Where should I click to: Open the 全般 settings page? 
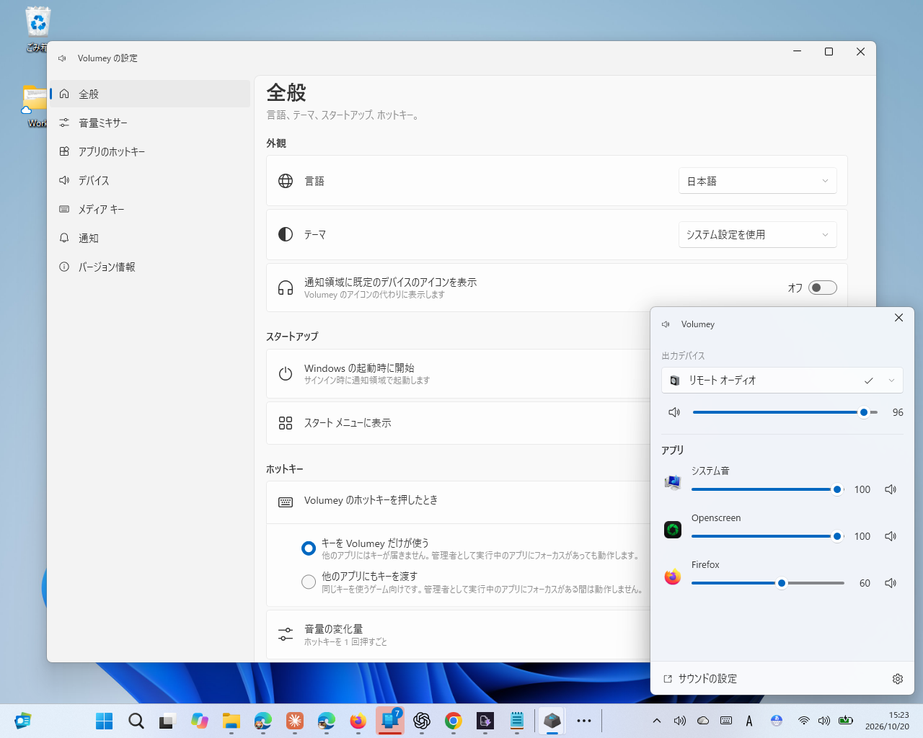point(150,94)
